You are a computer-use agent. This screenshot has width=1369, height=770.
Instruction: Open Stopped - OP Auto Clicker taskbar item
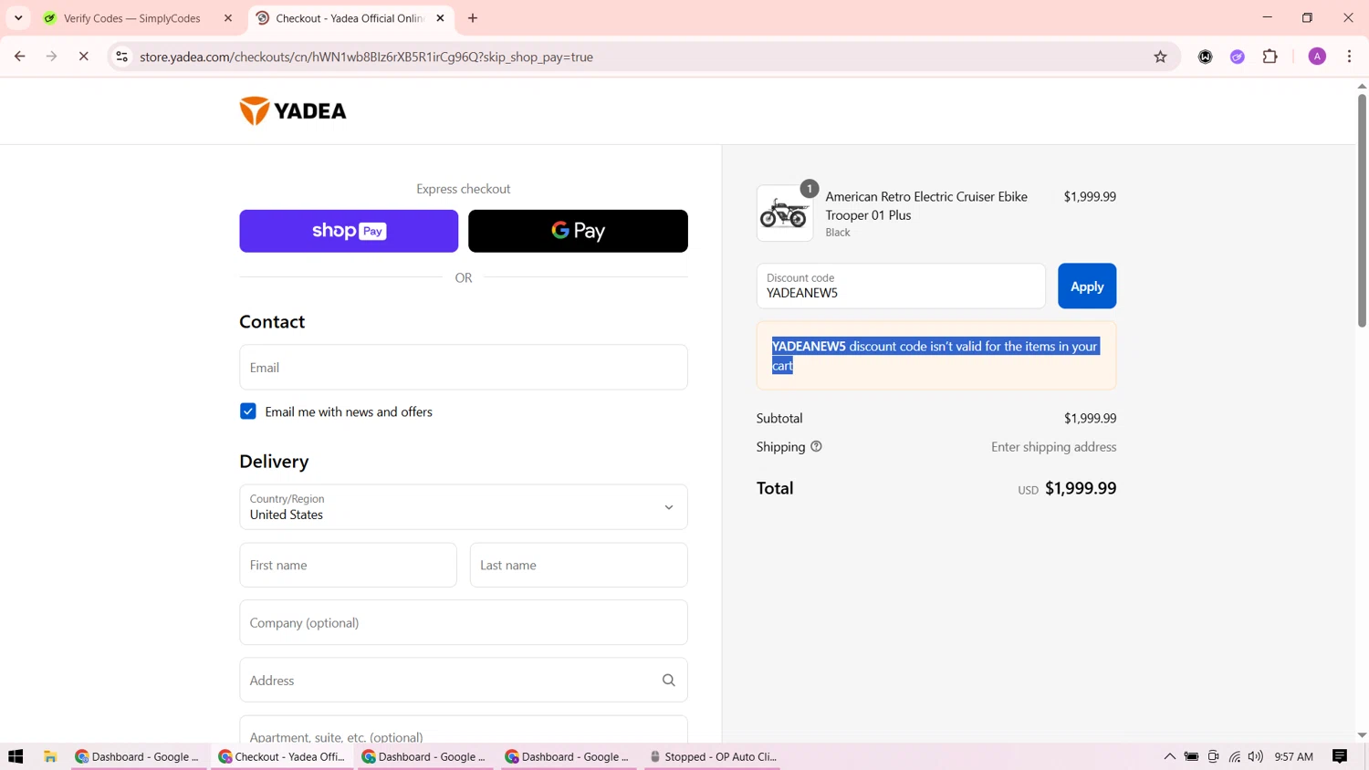click(x=712, y=756)
